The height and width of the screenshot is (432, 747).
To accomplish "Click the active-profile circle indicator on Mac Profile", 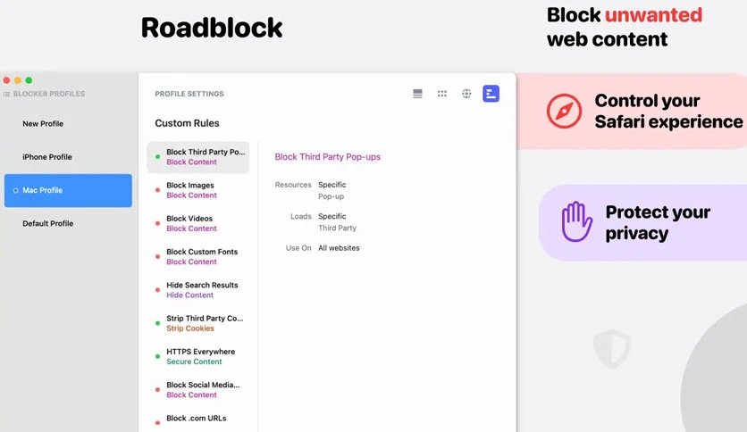I will 16,190.
